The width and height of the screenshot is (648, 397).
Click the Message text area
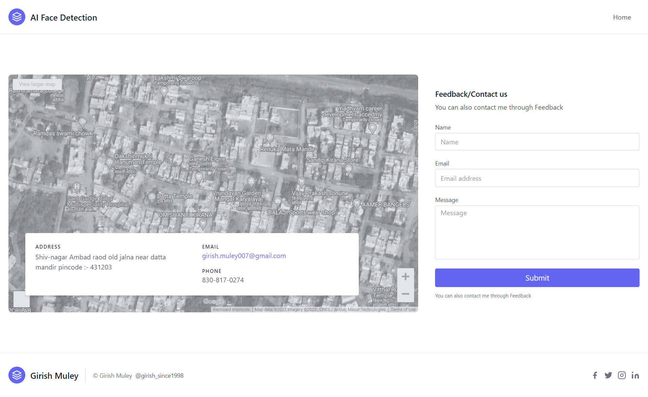pos(537,232)
